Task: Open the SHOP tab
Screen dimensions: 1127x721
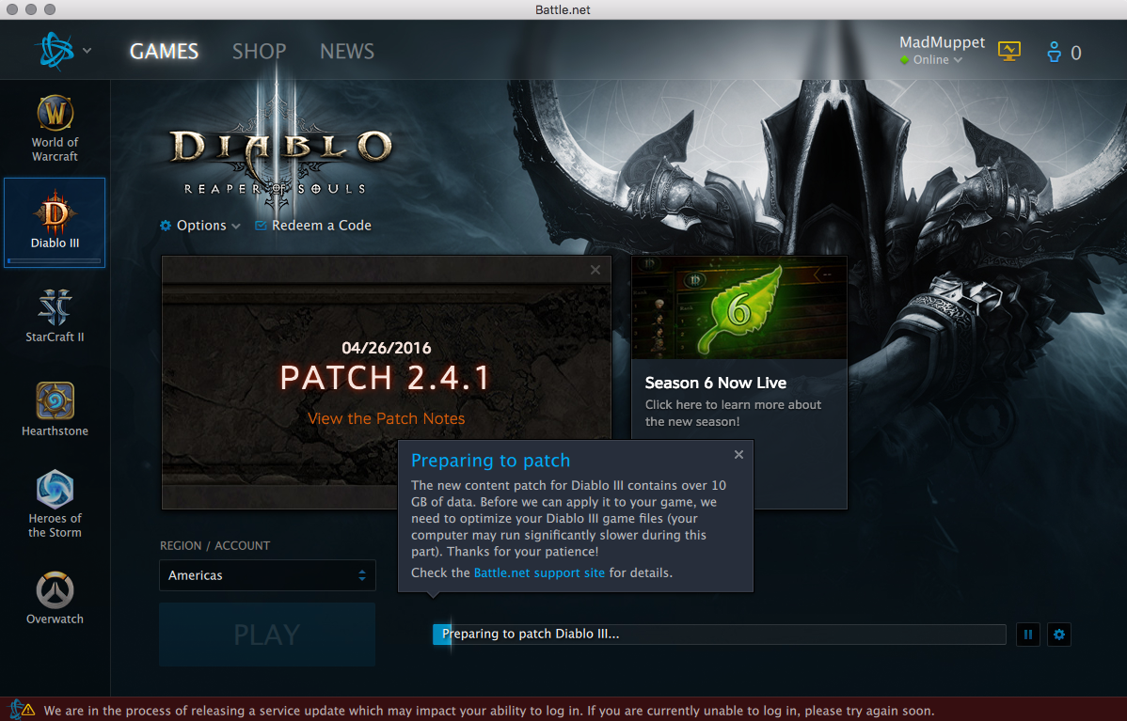Action: (259, 51)
